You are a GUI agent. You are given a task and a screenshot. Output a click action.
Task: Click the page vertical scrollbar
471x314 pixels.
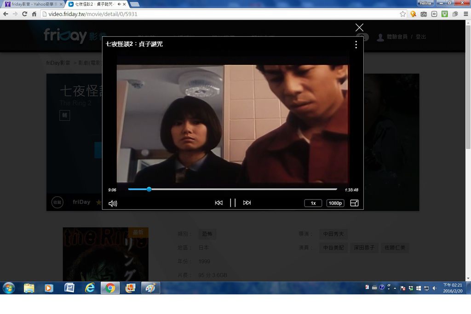[468, 87]
